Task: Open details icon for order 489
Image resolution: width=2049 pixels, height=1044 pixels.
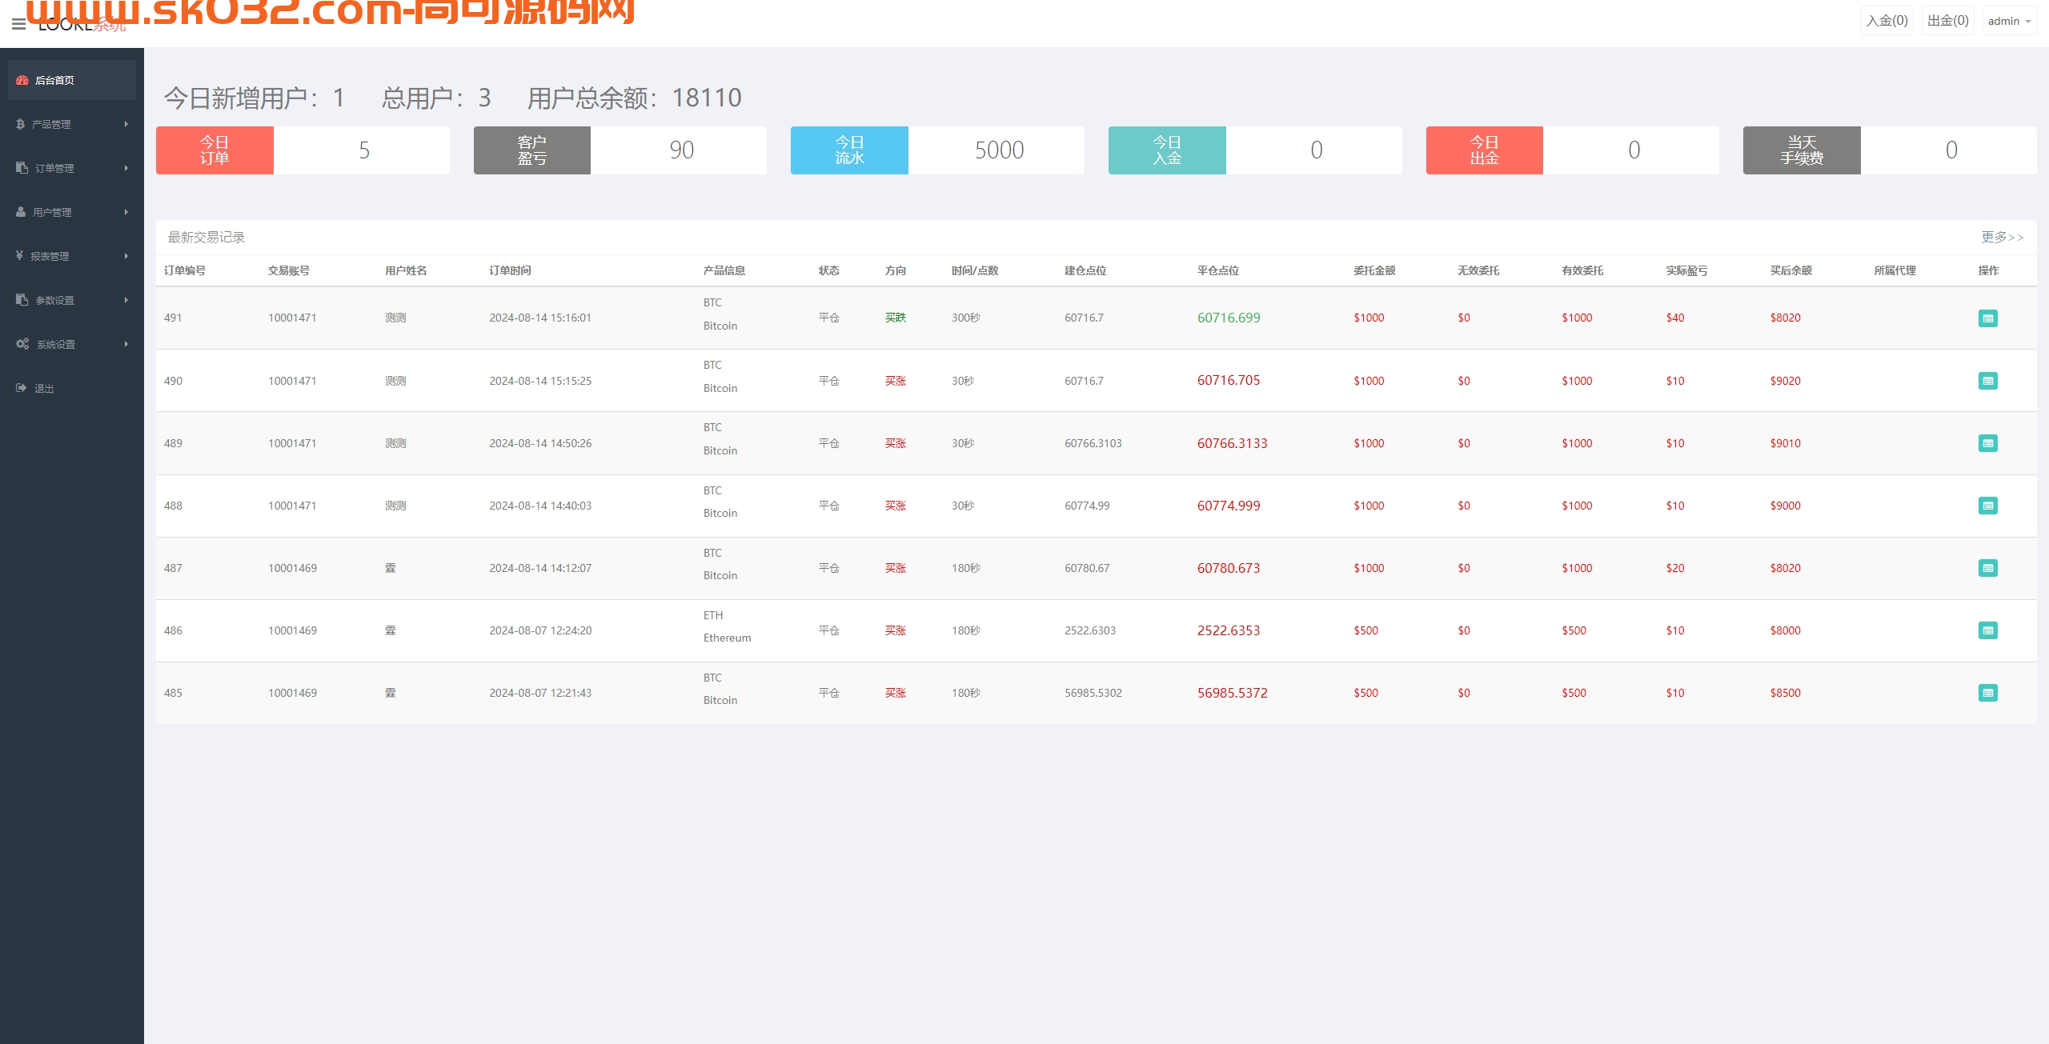Action: pyautogui.click(x=1987, y=443)
